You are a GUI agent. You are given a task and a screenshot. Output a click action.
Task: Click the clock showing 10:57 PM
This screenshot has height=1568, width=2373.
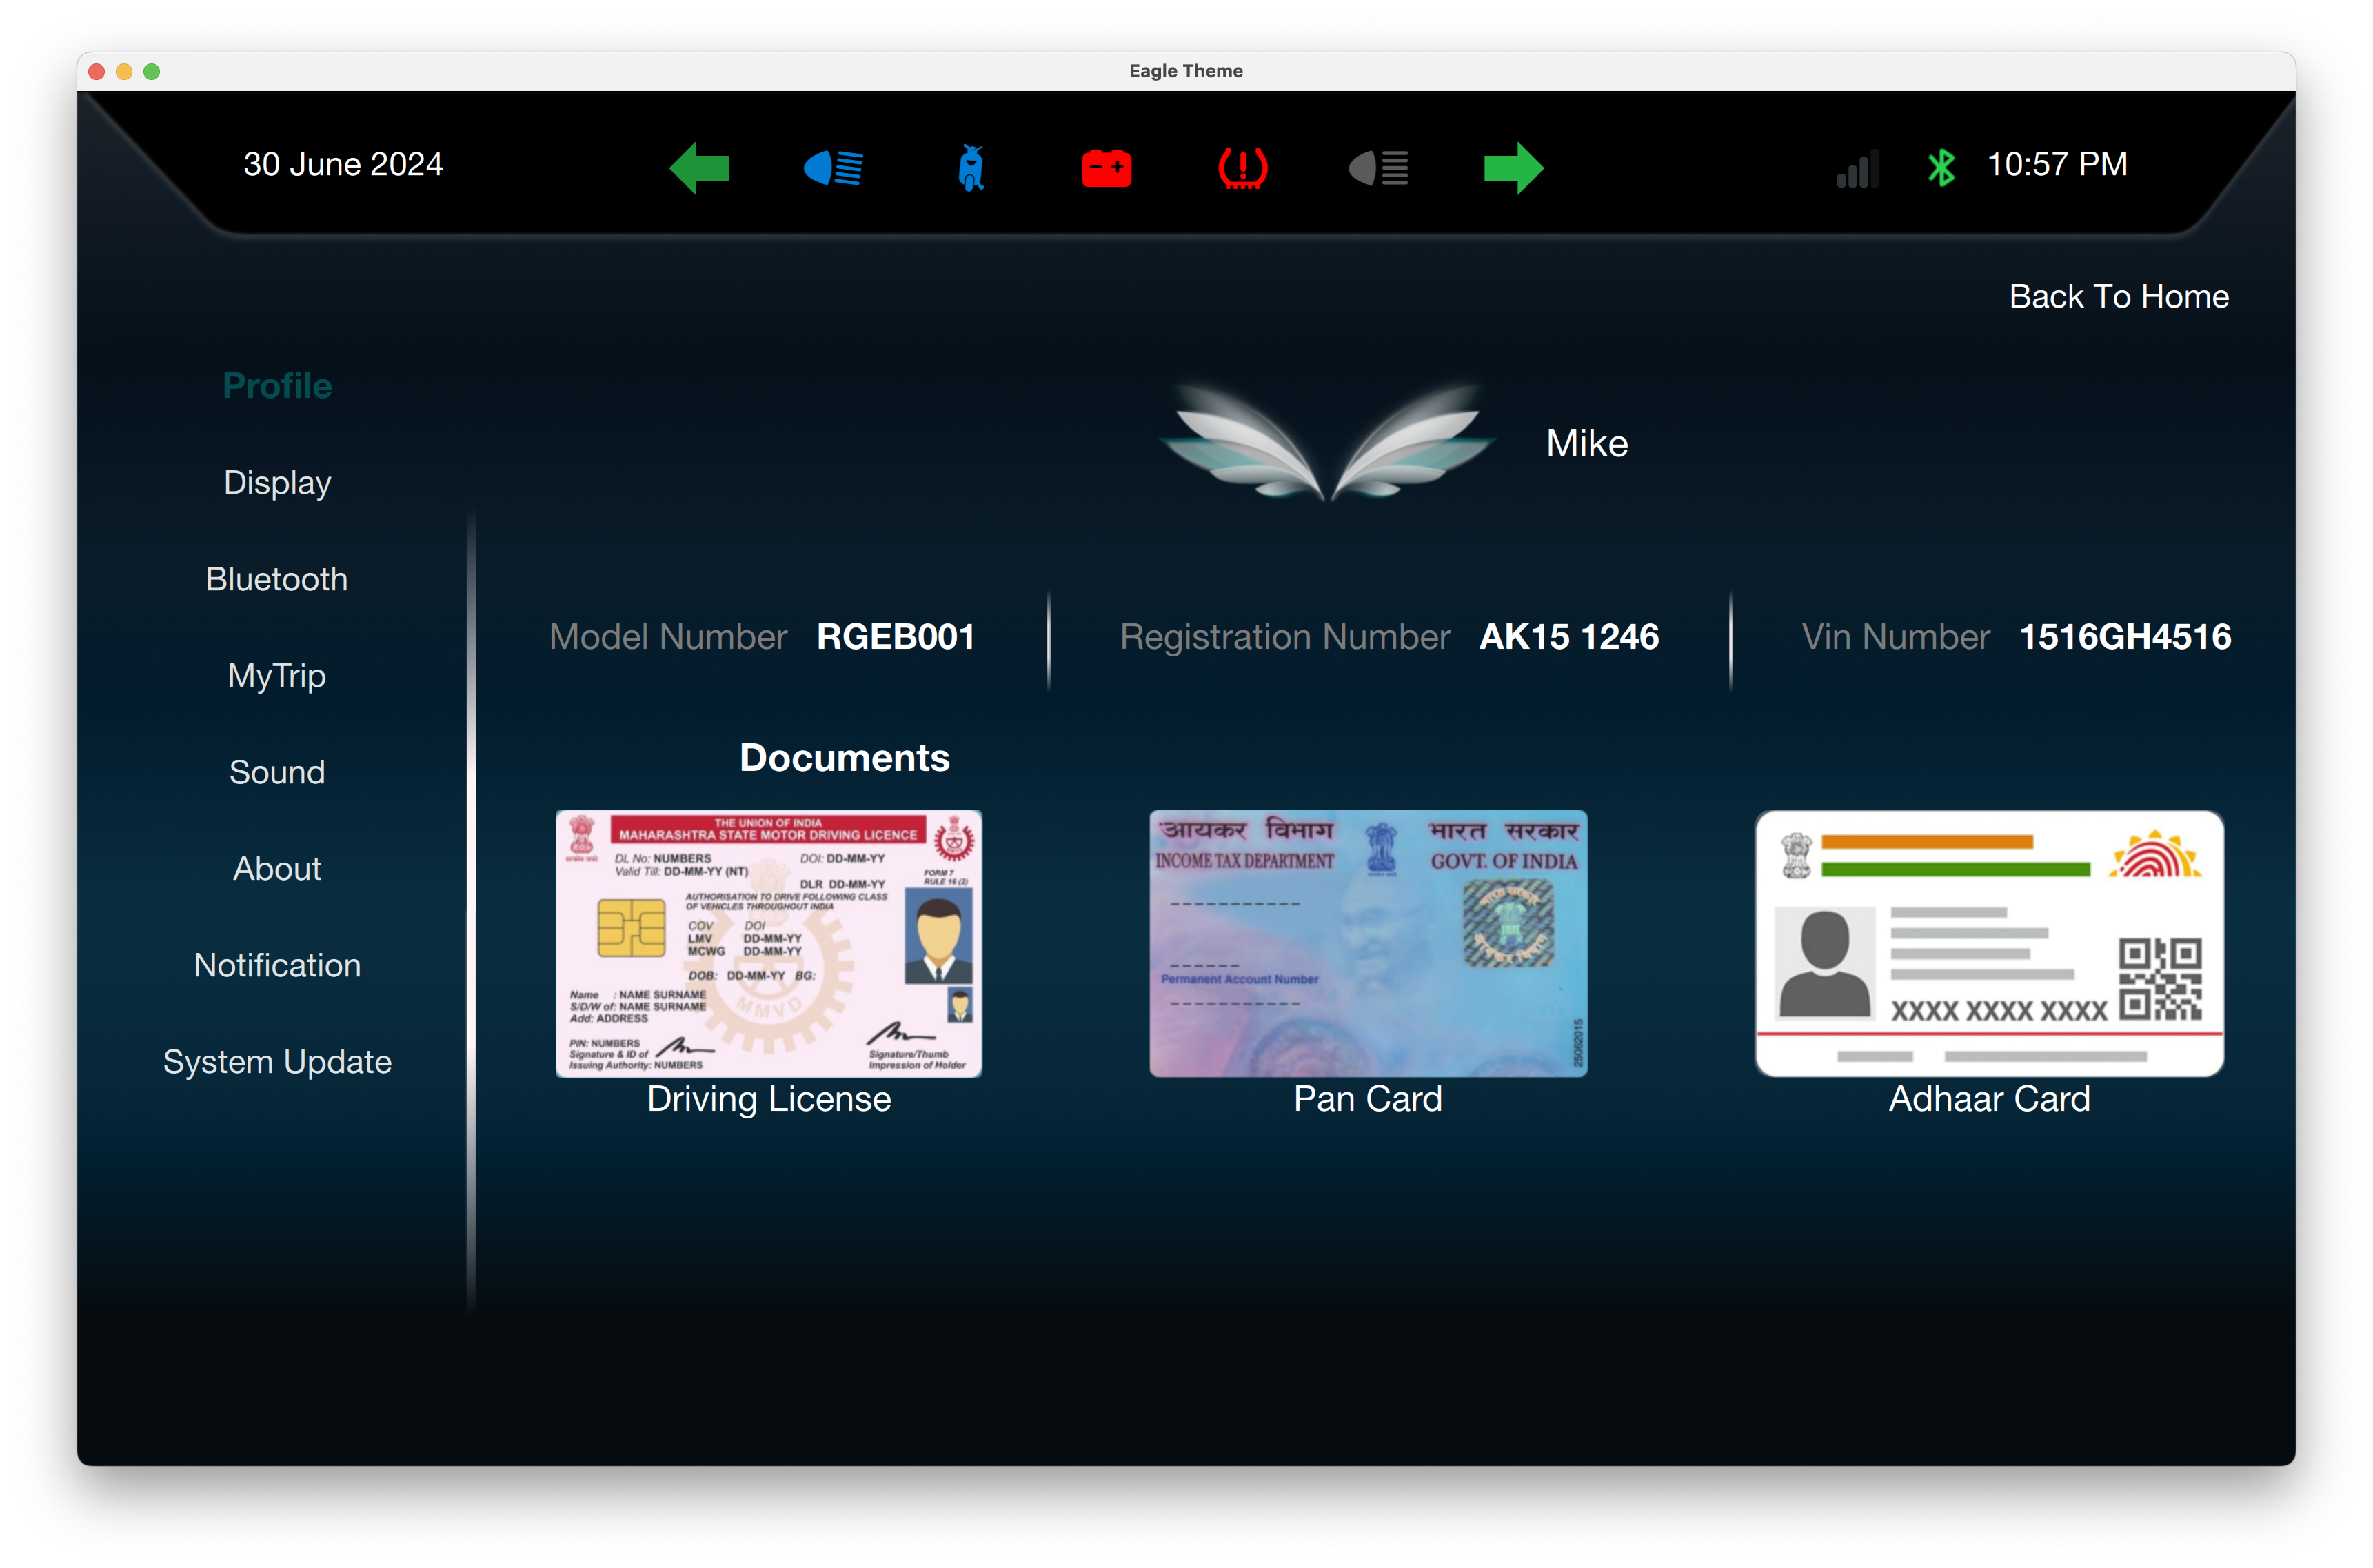click(x=2057, y=164)
